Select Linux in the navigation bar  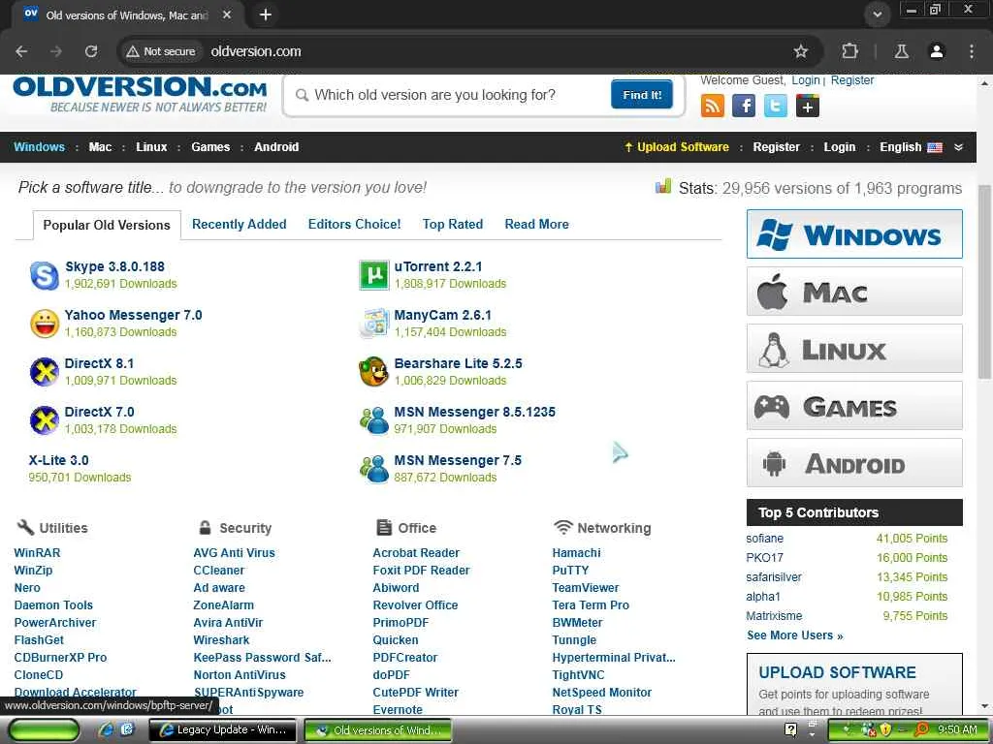tap(151, 147)
